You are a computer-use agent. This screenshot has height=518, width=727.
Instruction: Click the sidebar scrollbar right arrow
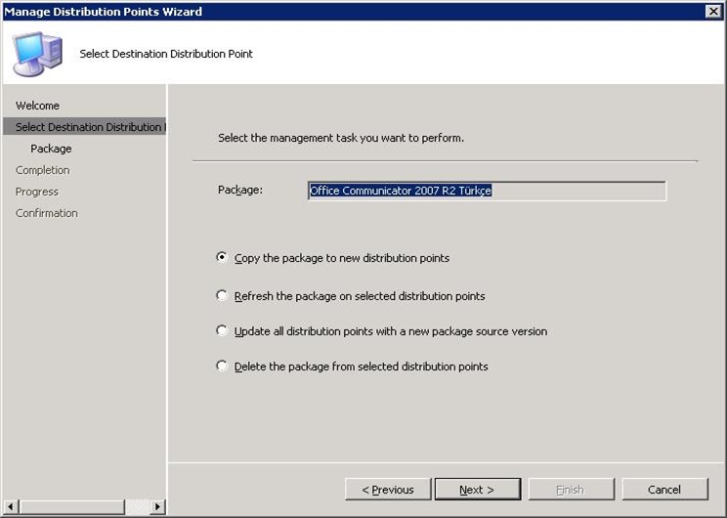pyautogui.click(x=158, y=507)
